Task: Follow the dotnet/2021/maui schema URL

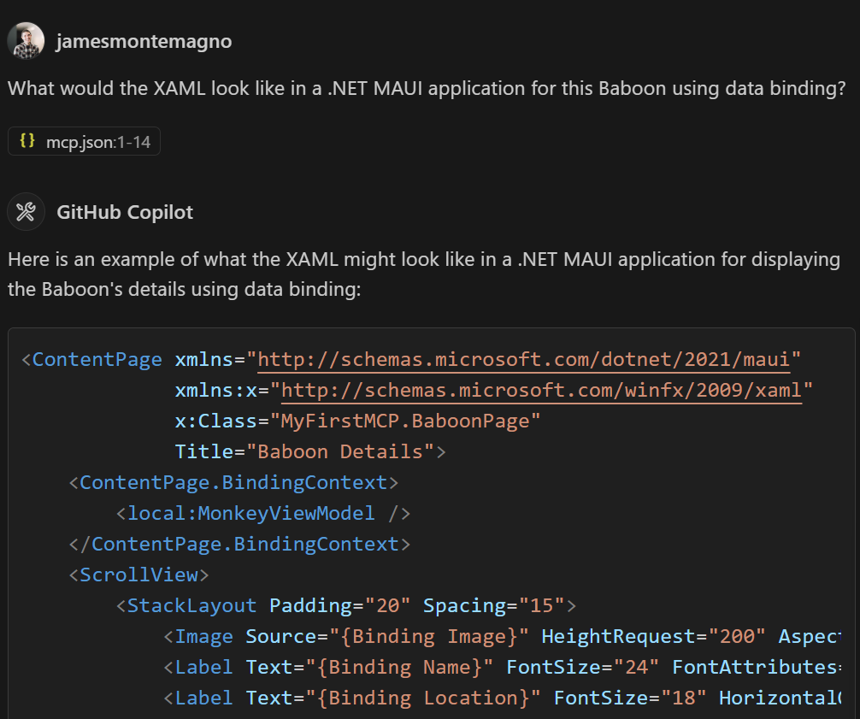Action: point(523,359)
